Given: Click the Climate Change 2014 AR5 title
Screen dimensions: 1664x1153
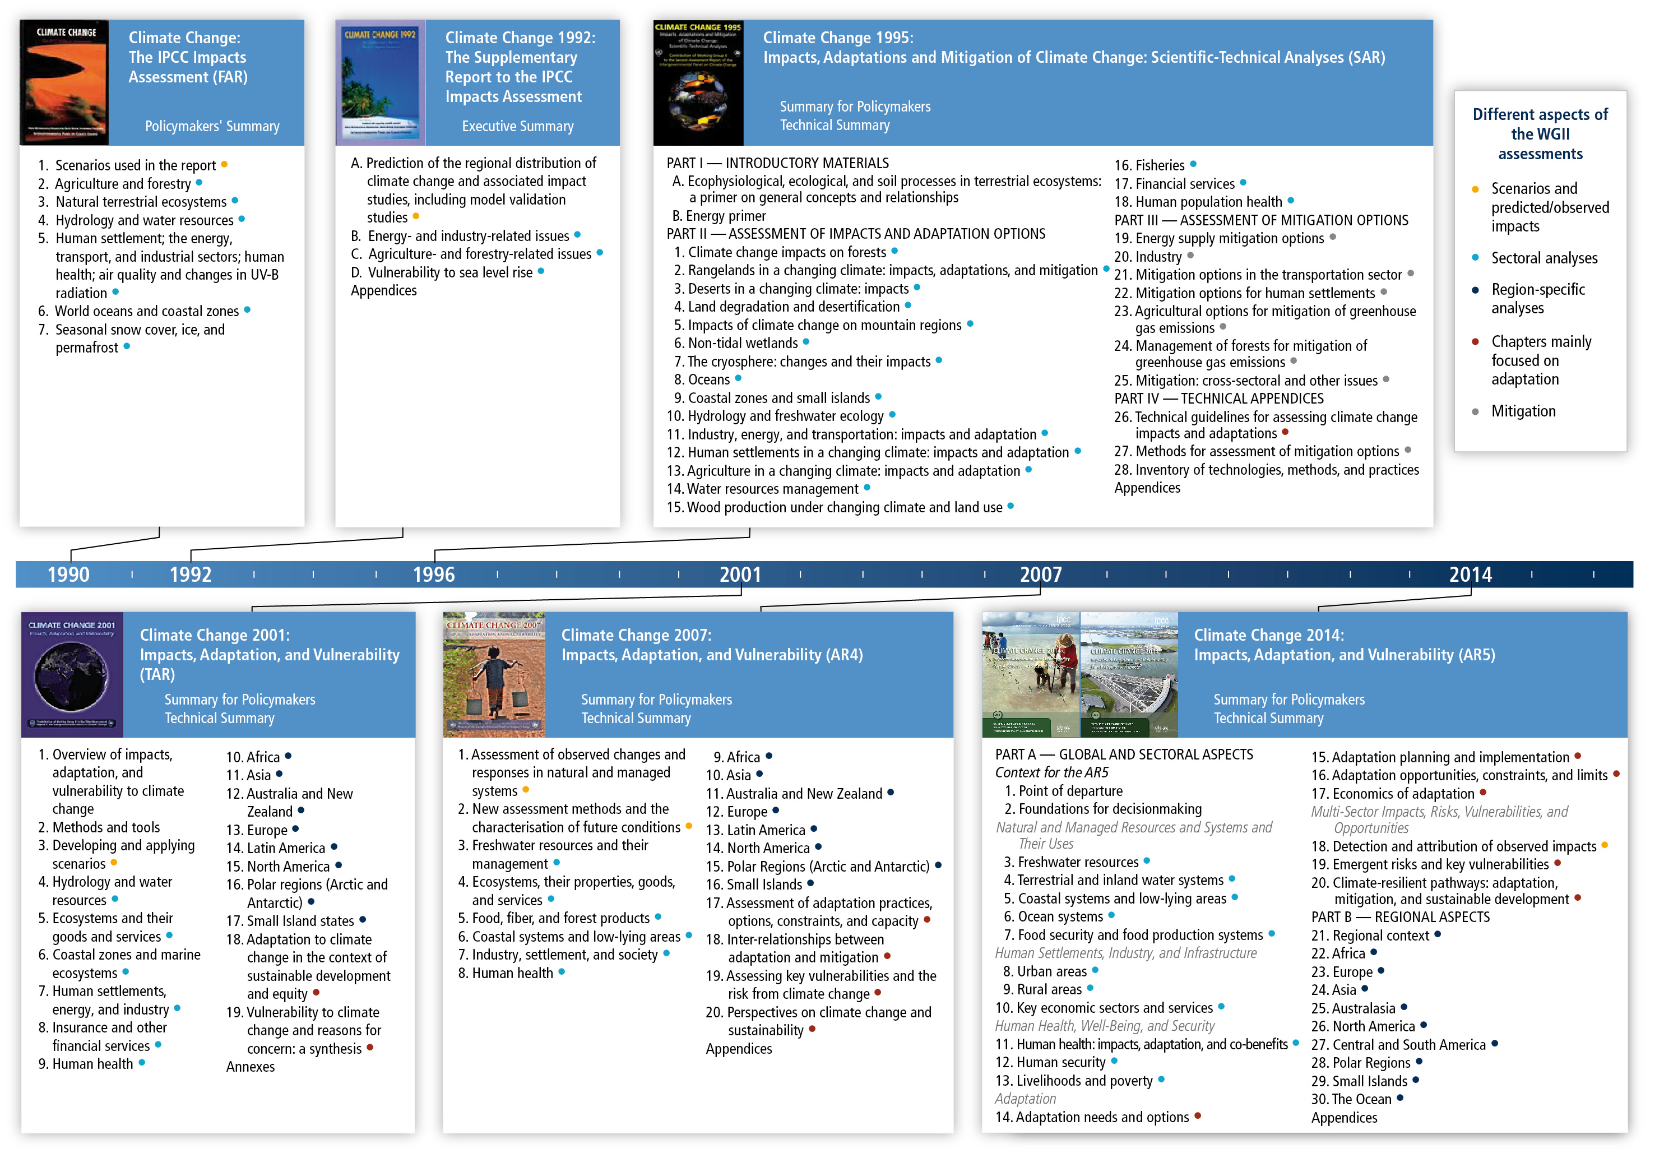Looking at the screenshot, I should tap(1344, 645).
